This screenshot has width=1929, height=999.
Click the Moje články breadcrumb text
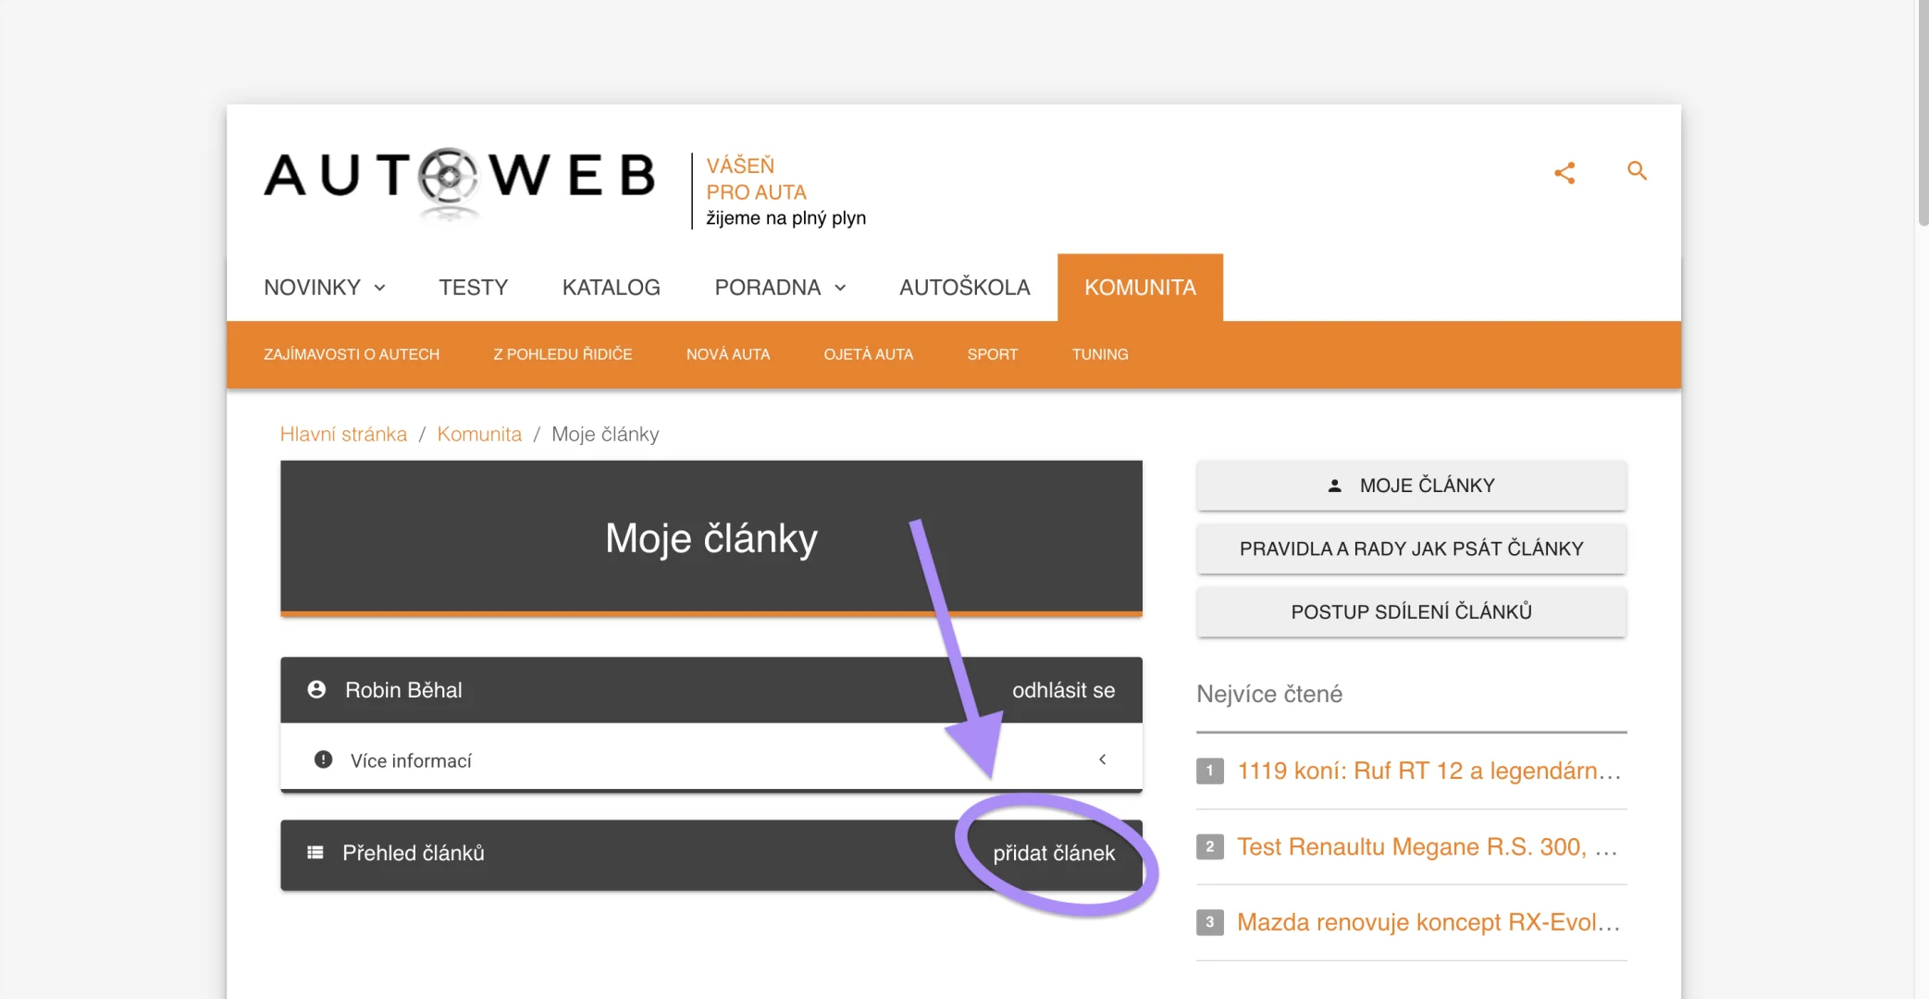point(605,434)
